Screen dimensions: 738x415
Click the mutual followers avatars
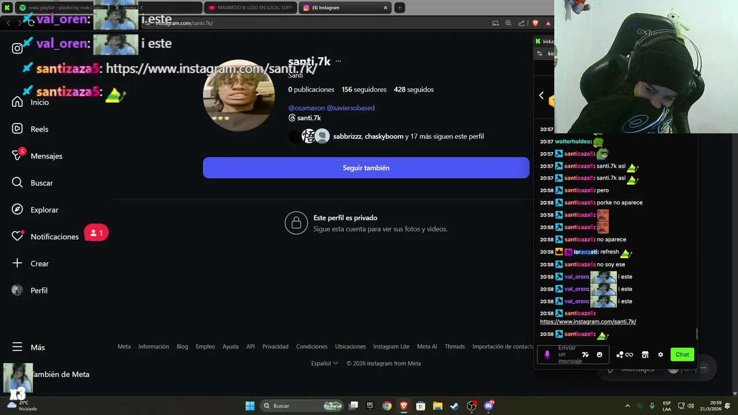pos(309,137)
